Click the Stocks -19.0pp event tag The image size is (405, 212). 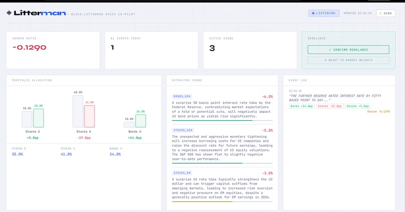point(330,106)
